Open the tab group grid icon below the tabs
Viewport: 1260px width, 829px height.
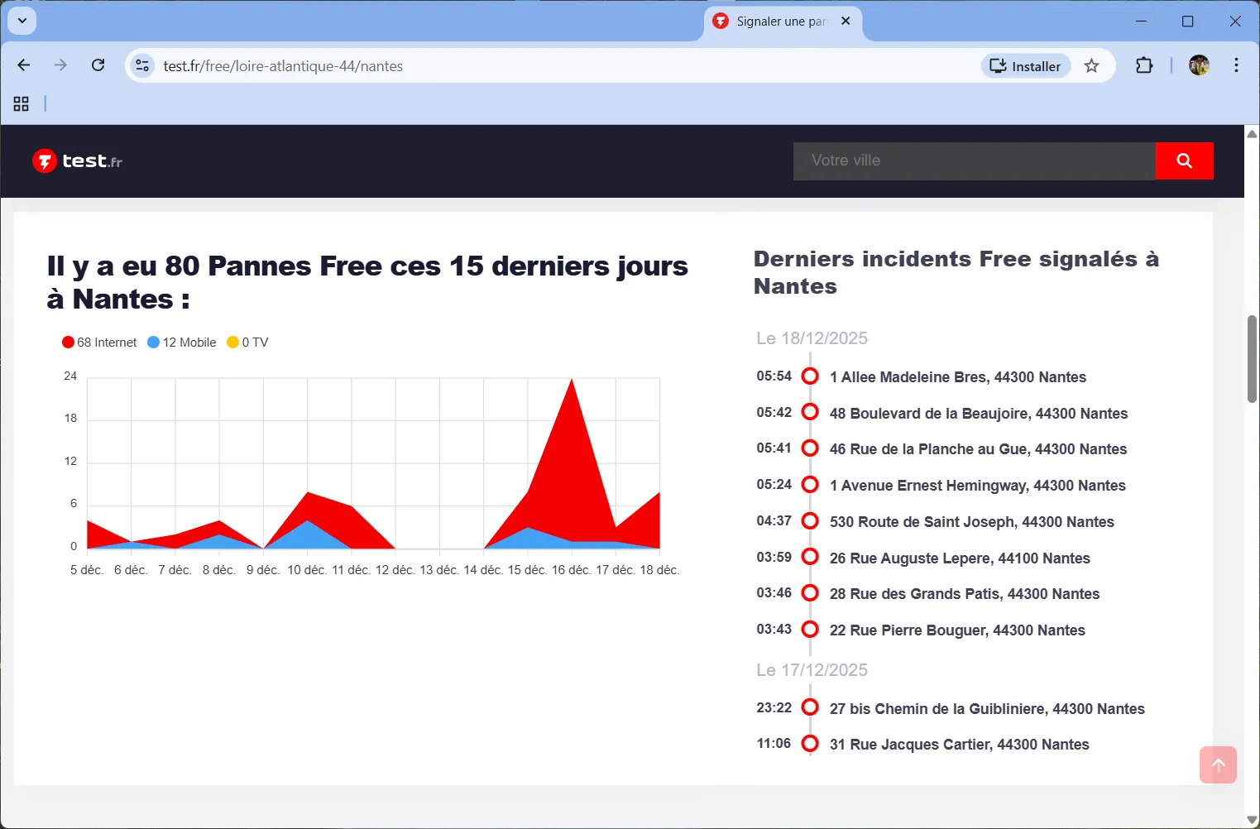coord(21,103)
